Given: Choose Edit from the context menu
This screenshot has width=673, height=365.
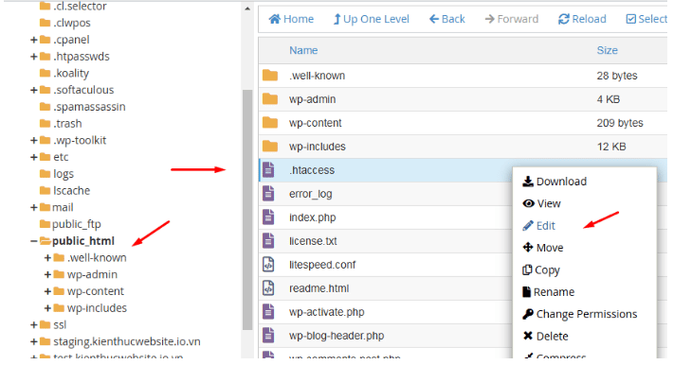Looking at the screenshot, I should click(538, 226).
